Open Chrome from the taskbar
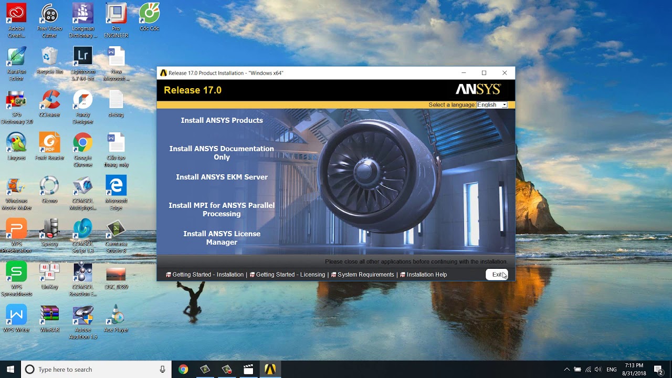 pos(183,370)
